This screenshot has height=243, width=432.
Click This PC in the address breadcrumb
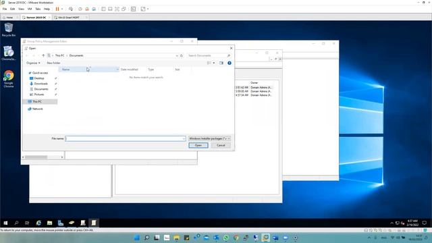tap(59, 55)
